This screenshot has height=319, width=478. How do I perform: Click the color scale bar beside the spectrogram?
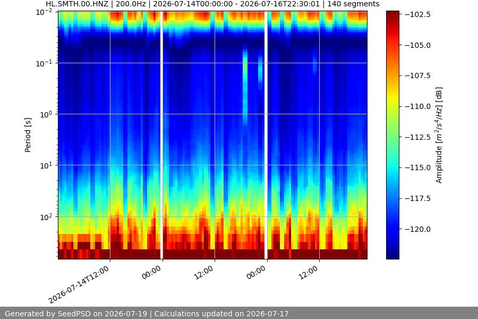tap(392, 135)
